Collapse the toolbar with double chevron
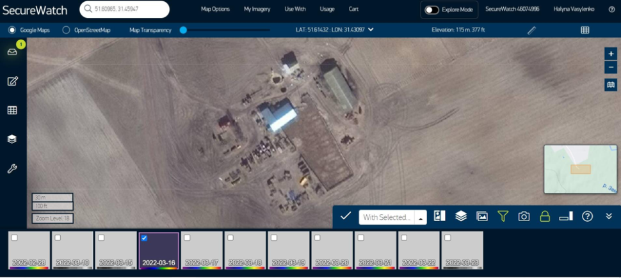 pyautogui.click(x=609, y=217)
